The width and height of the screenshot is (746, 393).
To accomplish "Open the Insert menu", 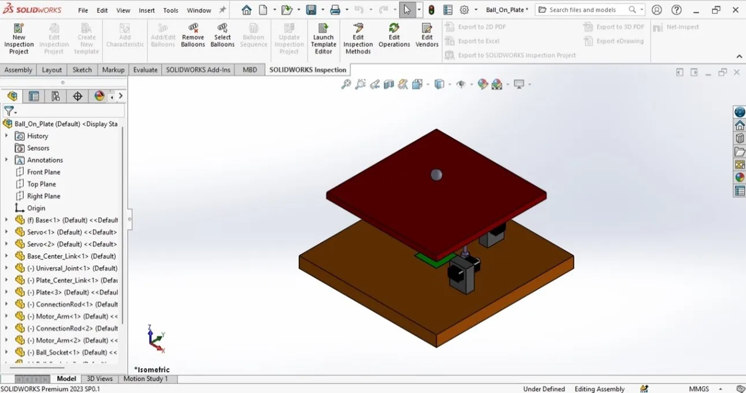I will pyautogui.click(x=147, y=10).
